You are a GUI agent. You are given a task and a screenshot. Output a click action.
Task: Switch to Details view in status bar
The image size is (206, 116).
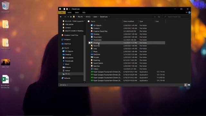[x=185, y=85]
